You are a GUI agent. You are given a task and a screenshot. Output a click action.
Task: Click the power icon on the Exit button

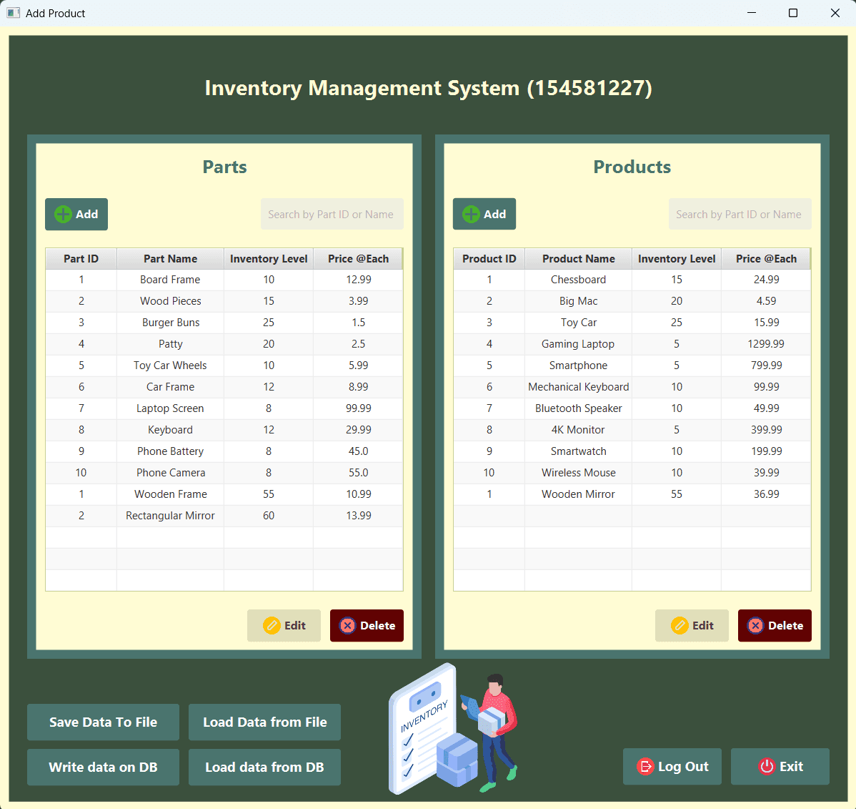[766, 766]
